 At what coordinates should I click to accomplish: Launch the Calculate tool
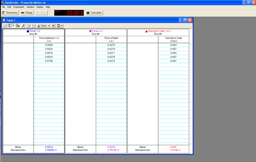(x=94, y=12)
